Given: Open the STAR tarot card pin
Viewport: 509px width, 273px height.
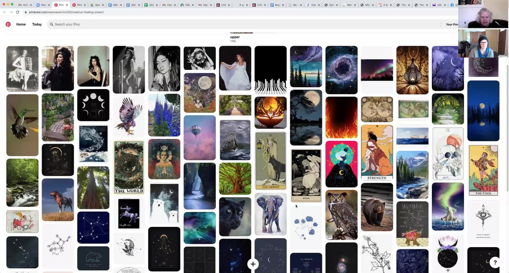Looking at the screenshot, I should pos(306,175).
